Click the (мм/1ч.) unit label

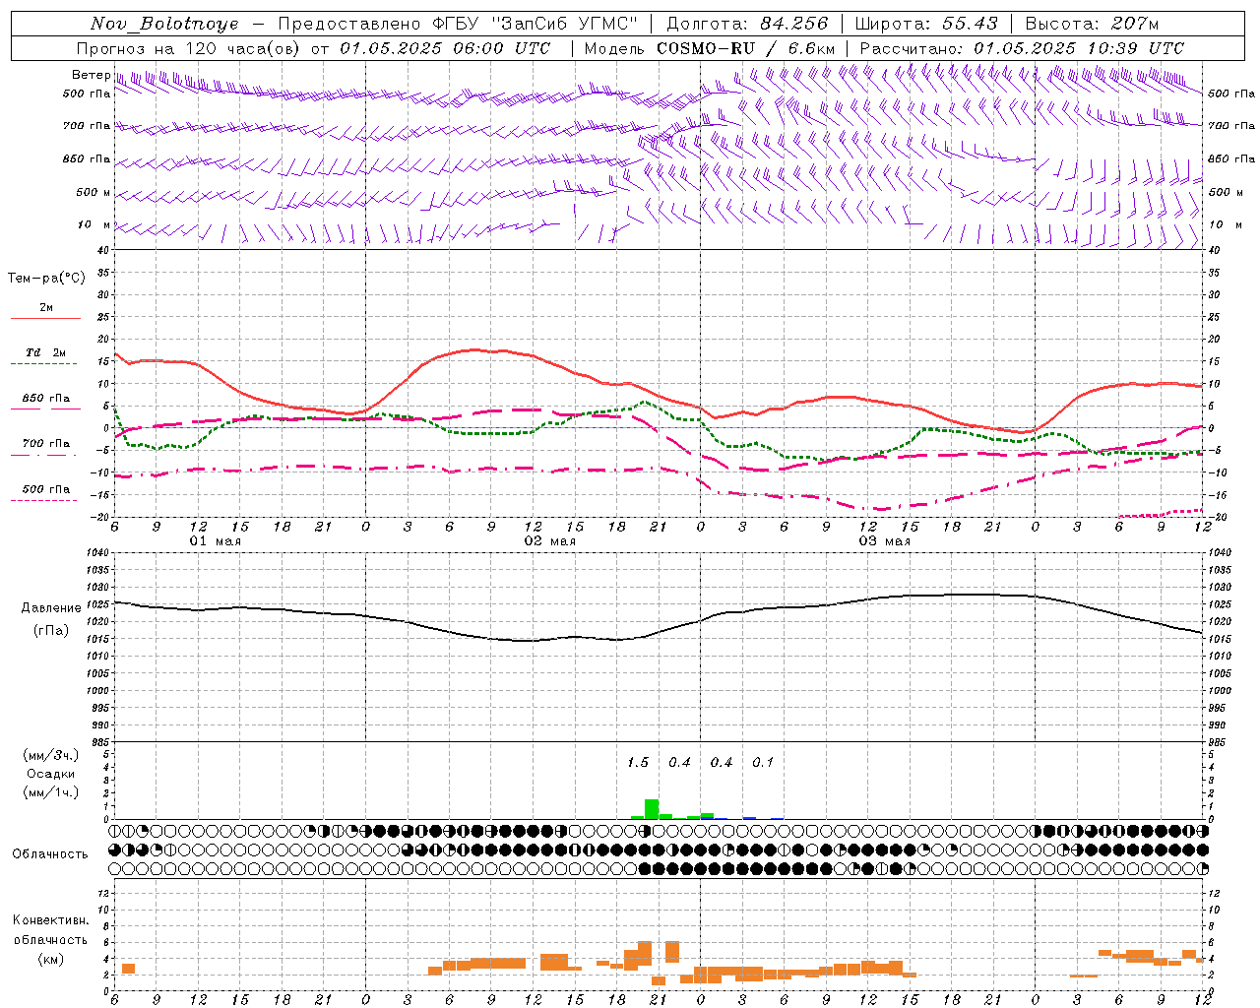pos(50,792)
